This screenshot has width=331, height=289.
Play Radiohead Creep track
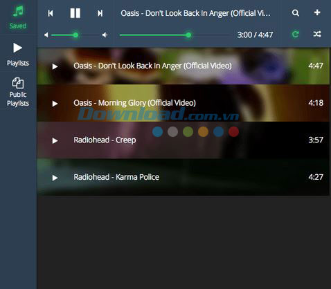tap(55, 140)
